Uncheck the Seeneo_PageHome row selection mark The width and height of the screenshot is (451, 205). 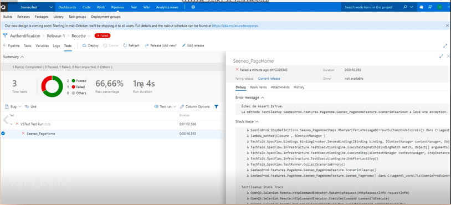click(3, 134)
